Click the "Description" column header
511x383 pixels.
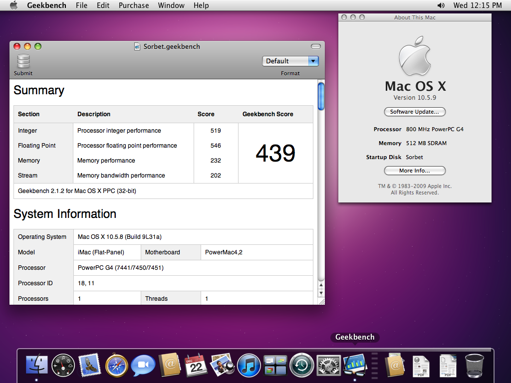pyautogui.click(x=94, y=114)
